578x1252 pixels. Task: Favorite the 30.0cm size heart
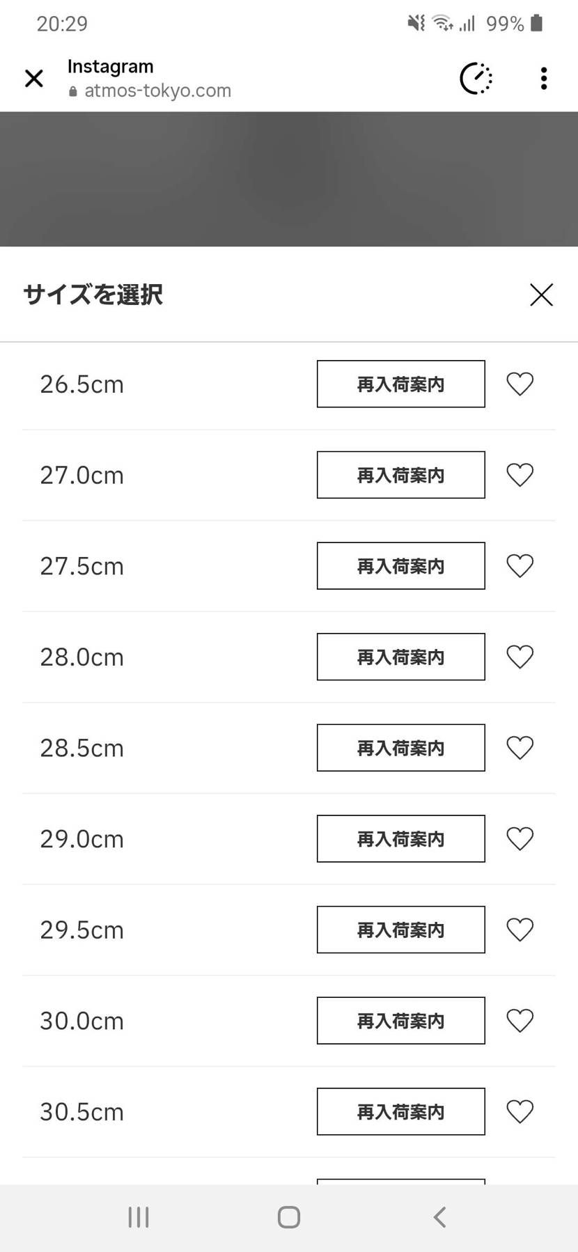point(520,1021)
